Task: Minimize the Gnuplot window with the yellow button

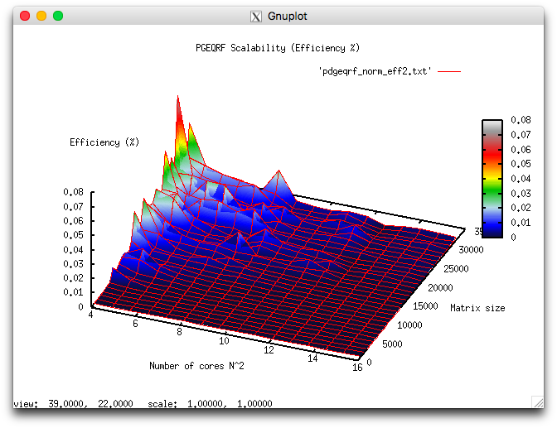Action: tap(41, 16)
